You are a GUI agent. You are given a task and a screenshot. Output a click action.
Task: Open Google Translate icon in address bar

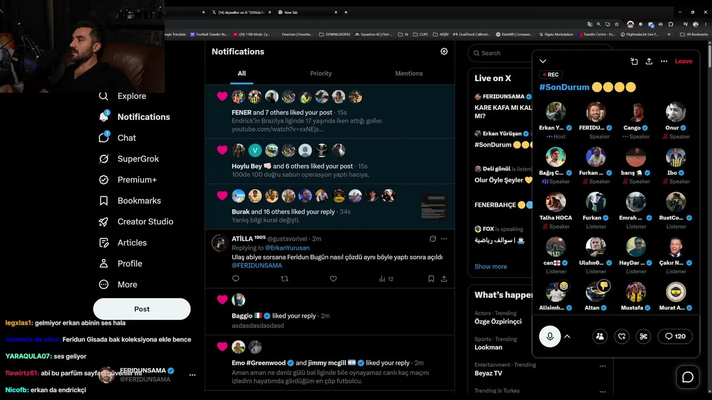(x=590, y=24)
